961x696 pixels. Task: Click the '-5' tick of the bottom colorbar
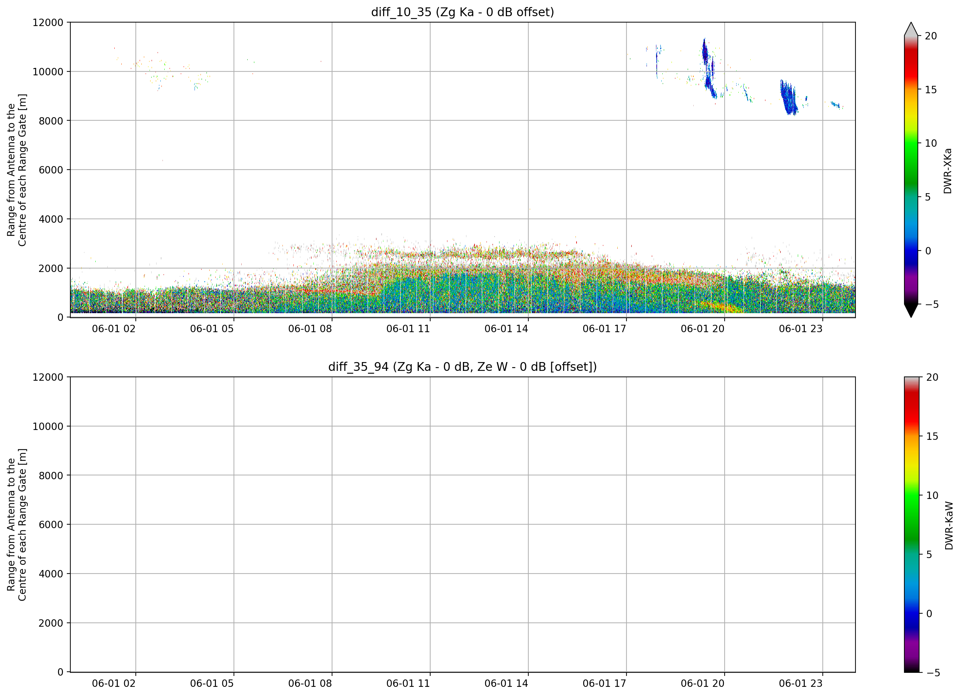(933, 672)
